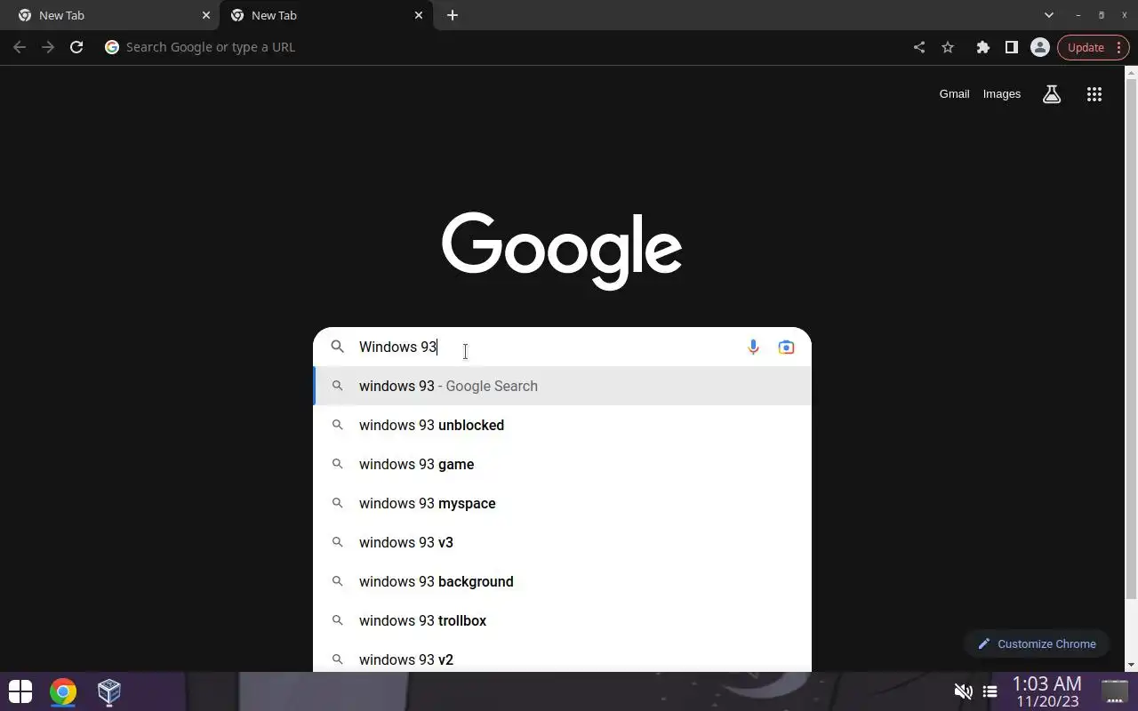Launch Chrome from the taskbar
Image resolution: width=1138 pixels, height=711 pixels.
[x=63, y=691]
